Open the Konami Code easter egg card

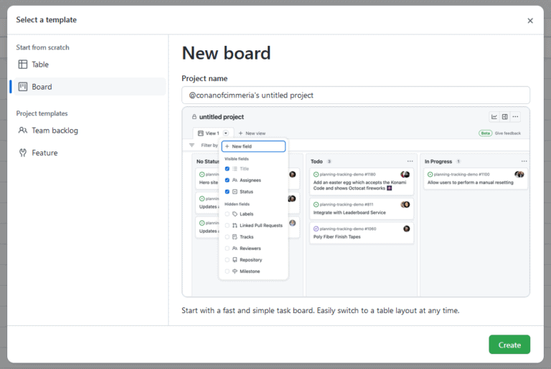[362, 182]
